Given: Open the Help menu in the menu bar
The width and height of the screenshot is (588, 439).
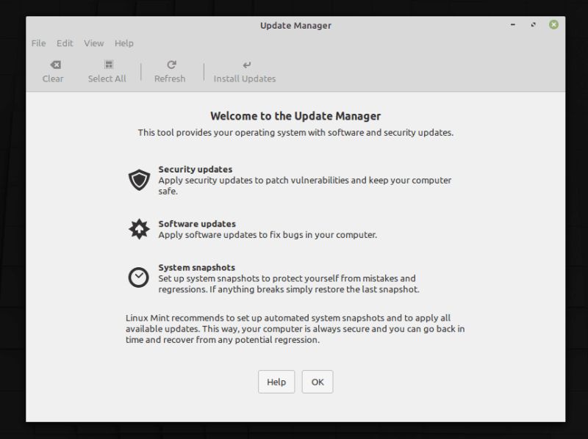Looking at the screenshot, I should point(123,43).
